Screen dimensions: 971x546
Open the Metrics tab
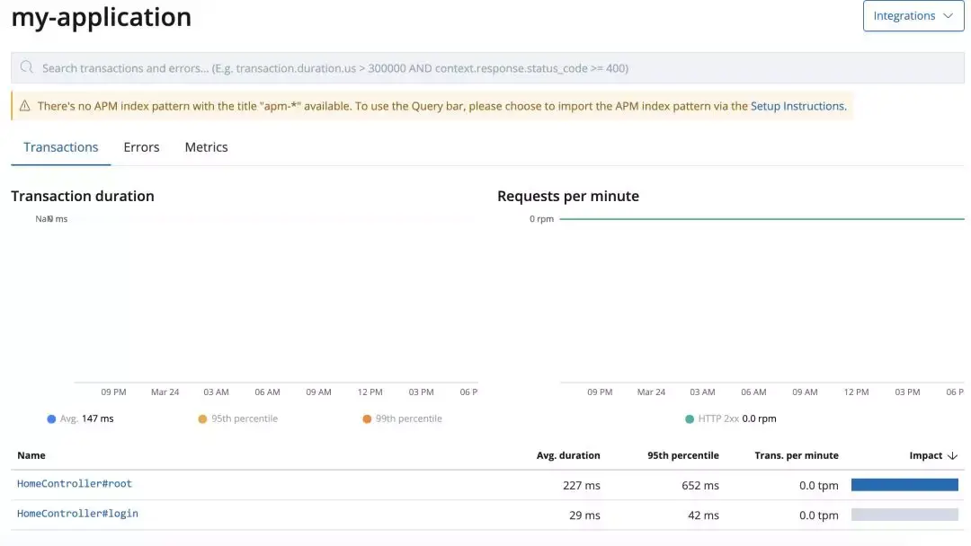pyautogui.click(x=206, y=147)
